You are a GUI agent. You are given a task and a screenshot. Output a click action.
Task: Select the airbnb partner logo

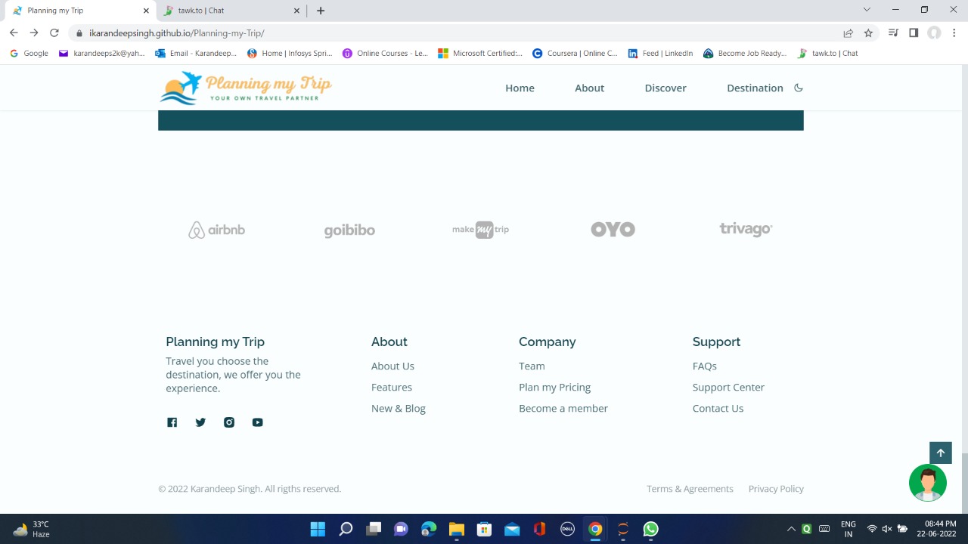click(x=216, y=229)
